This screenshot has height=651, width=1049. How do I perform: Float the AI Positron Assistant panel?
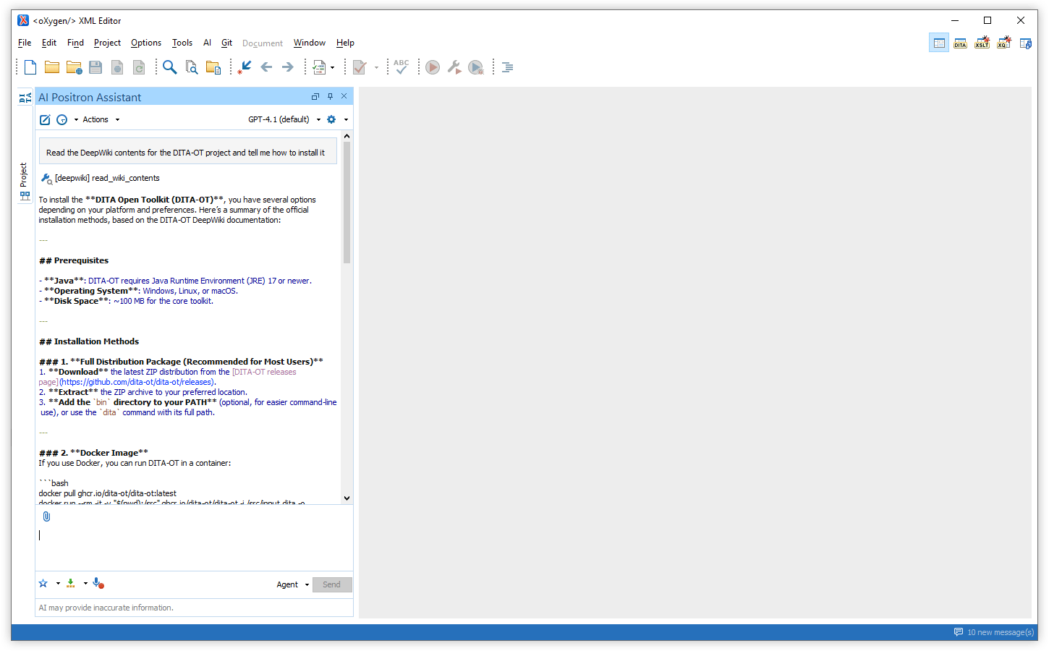coord(315,96)
